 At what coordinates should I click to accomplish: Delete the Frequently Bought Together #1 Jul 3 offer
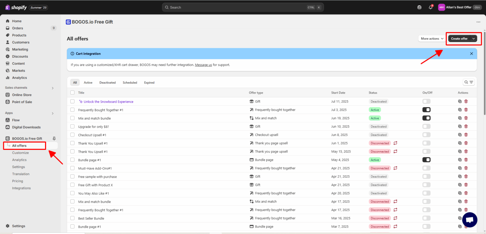(x=466, y=110)
